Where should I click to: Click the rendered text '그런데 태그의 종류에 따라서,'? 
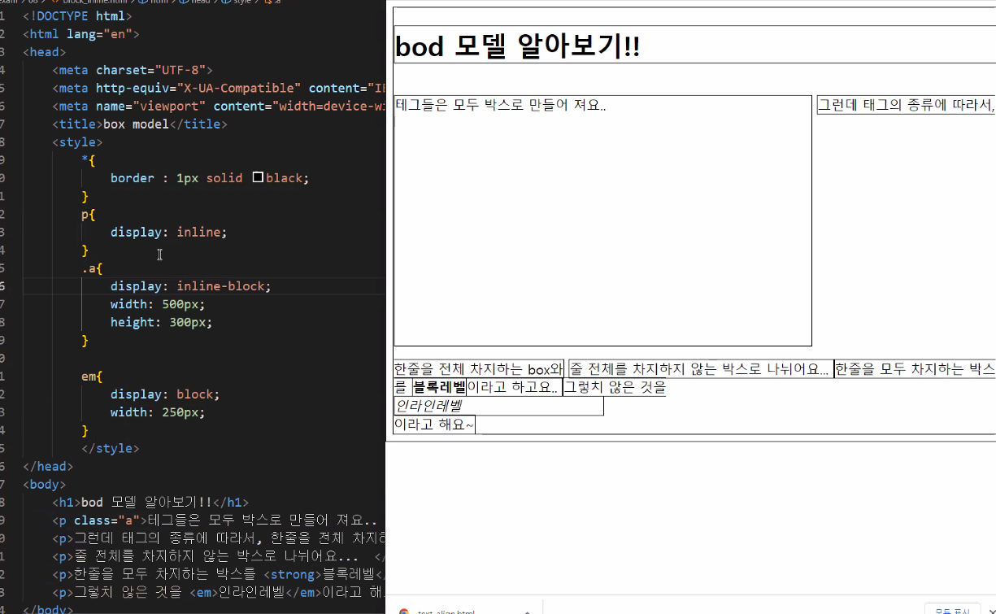click(906, 105)
